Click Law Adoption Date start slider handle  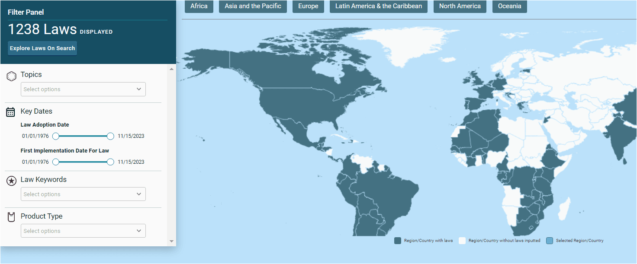point(56,136)
